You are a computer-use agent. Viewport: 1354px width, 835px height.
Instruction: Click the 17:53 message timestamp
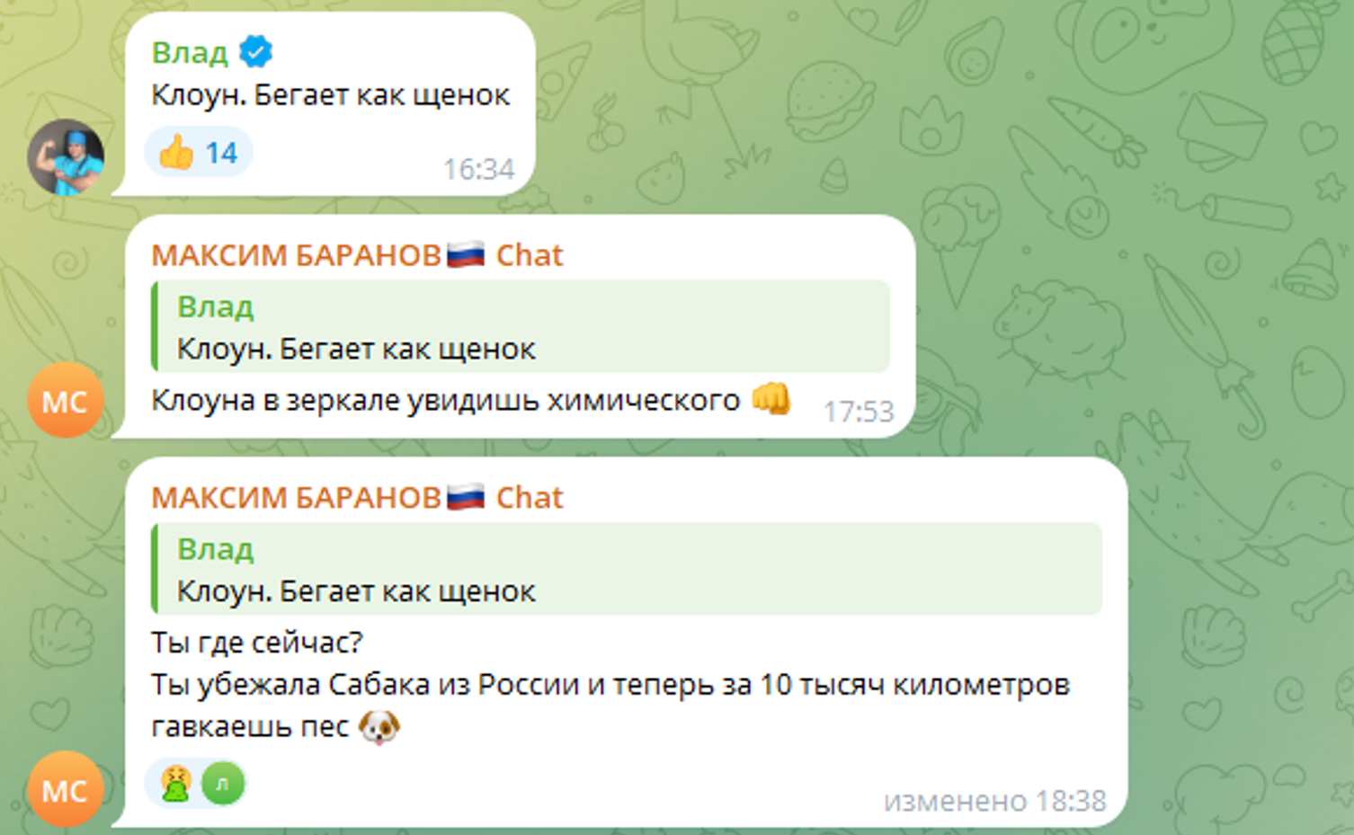point(859,412)
